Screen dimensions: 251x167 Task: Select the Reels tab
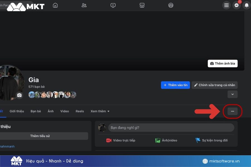pyautogui.click(x=80, y=111)
